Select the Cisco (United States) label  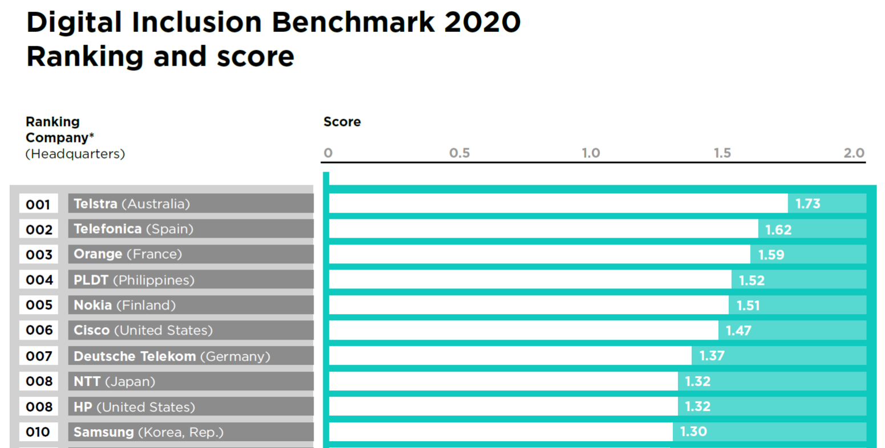pos(143,330)
